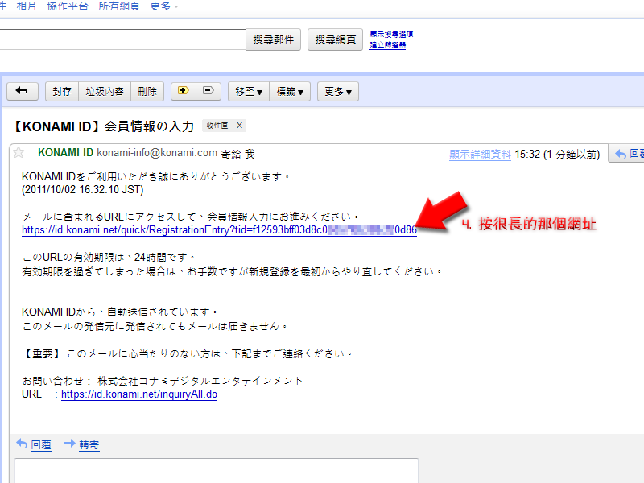The height and width of the screenshot is (483, 644).
Task: Open the 更多 toolbar dropdown
Action: click(338, 91)
